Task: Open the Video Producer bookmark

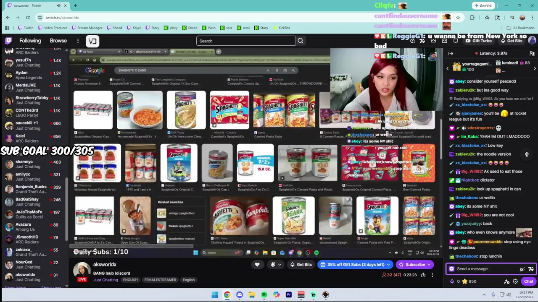Action: tap(53, 28)
